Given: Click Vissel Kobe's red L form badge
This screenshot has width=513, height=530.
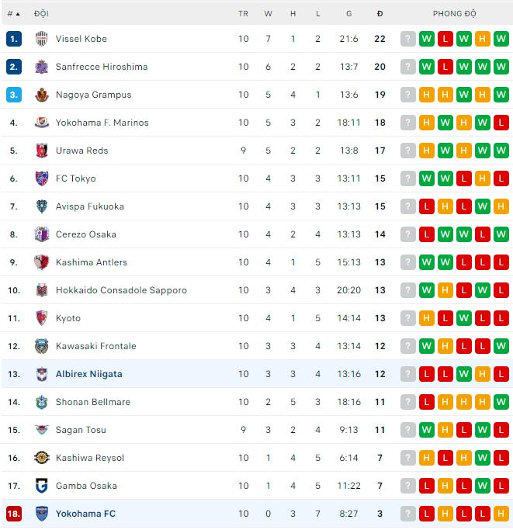Looking at the screenshot, I should 445,39.
